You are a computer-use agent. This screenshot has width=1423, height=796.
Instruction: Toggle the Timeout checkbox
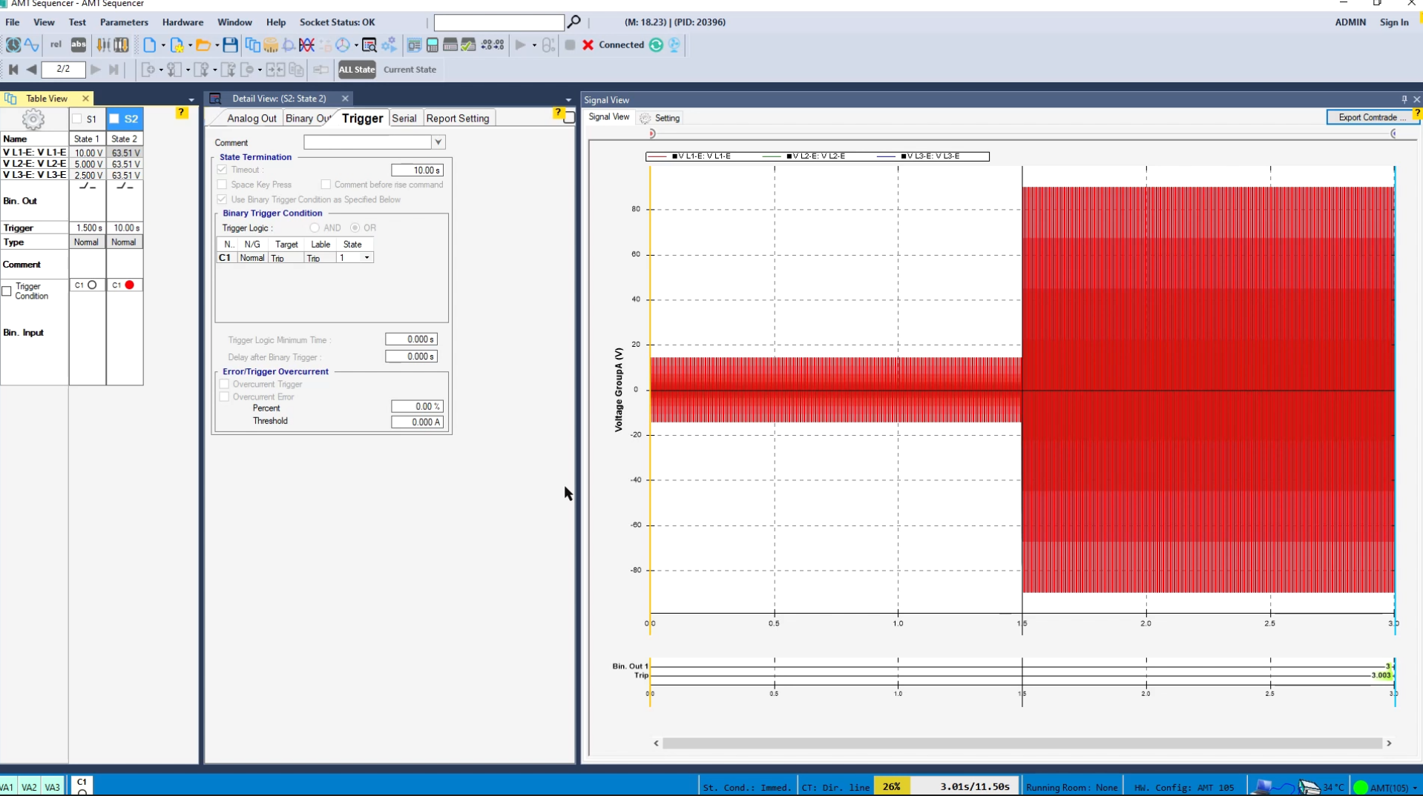[222, 170]
